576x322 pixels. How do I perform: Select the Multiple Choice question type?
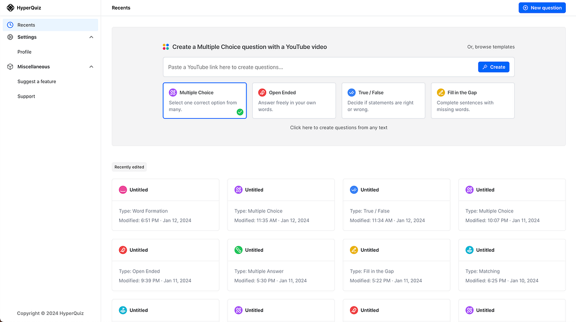[x=205, y=100]
